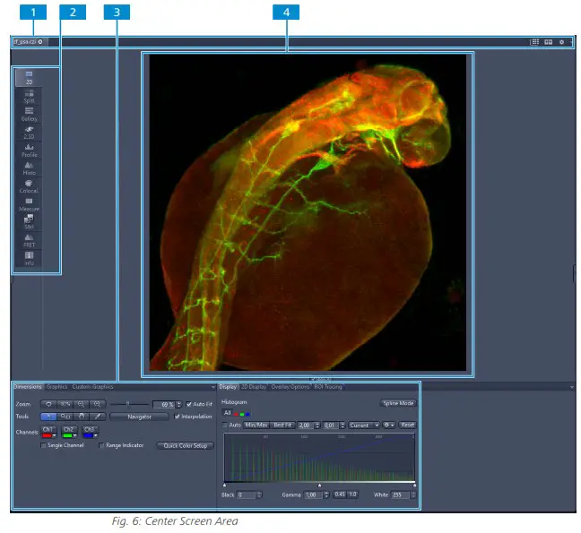581x533 pixels.
Task: Set zoom to 100% button
Action: 65,404
